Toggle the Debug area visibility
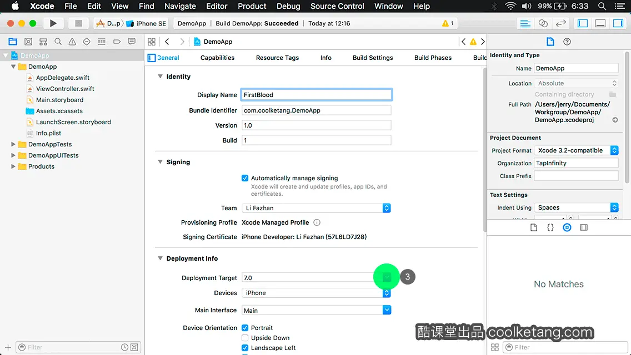 tap(600, 23)
